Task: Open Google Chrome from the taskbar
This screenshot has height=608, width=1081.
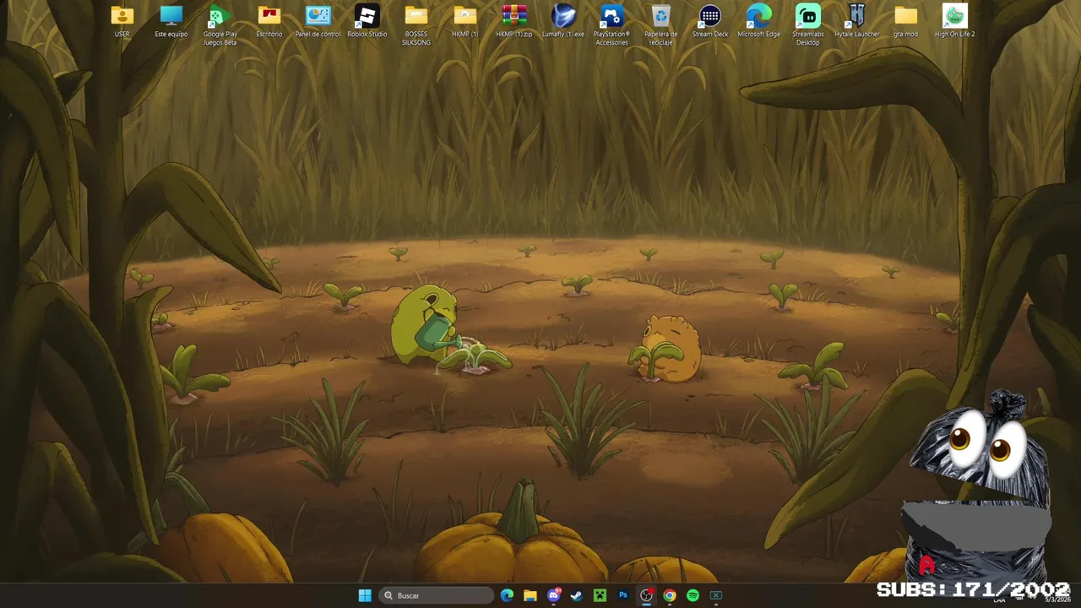Action: 669,595
